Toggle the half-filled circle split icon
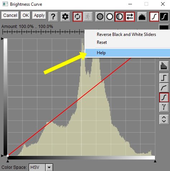 pyautogui.click(x=119, y=17)
